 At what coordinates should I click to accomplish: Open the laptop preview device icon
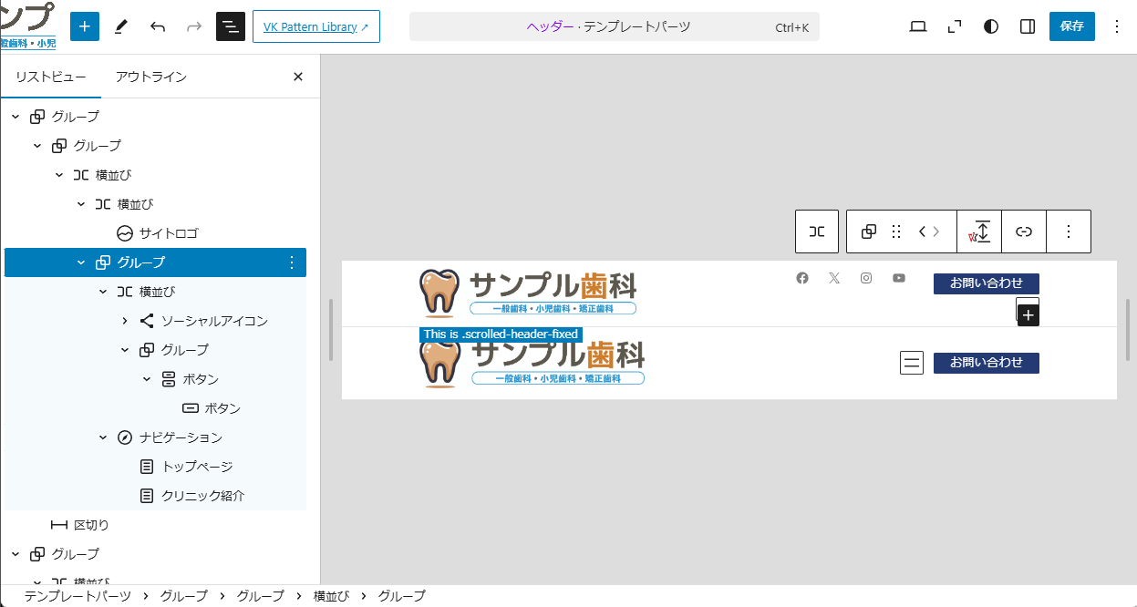tap(918, 26)
